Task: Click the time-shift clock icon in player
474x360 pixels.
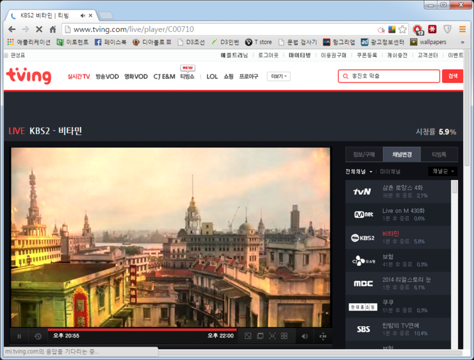Action: [38, 336]
